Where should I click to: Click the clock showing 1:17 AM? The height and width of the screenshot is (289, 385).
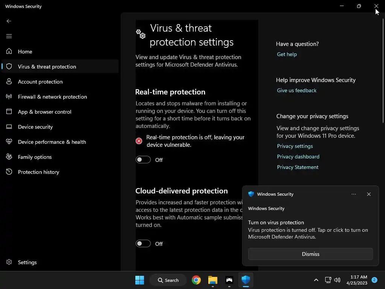358,277
